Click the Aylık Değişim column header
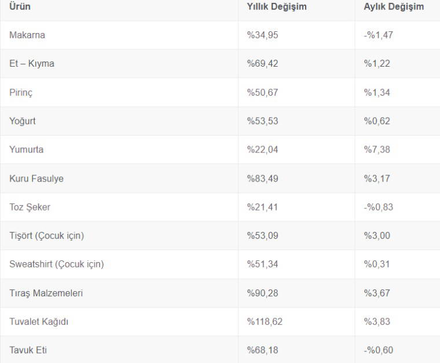This screenshot has width=440, height=363. pos(394,7)
